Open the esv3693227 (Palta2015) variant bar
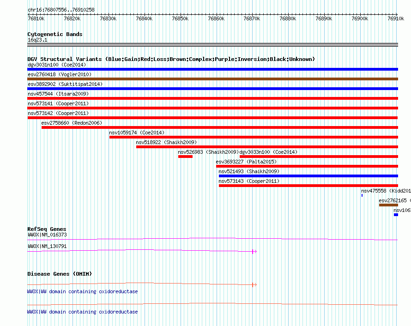This screenshot has height=326, width=411. [307, 166]
